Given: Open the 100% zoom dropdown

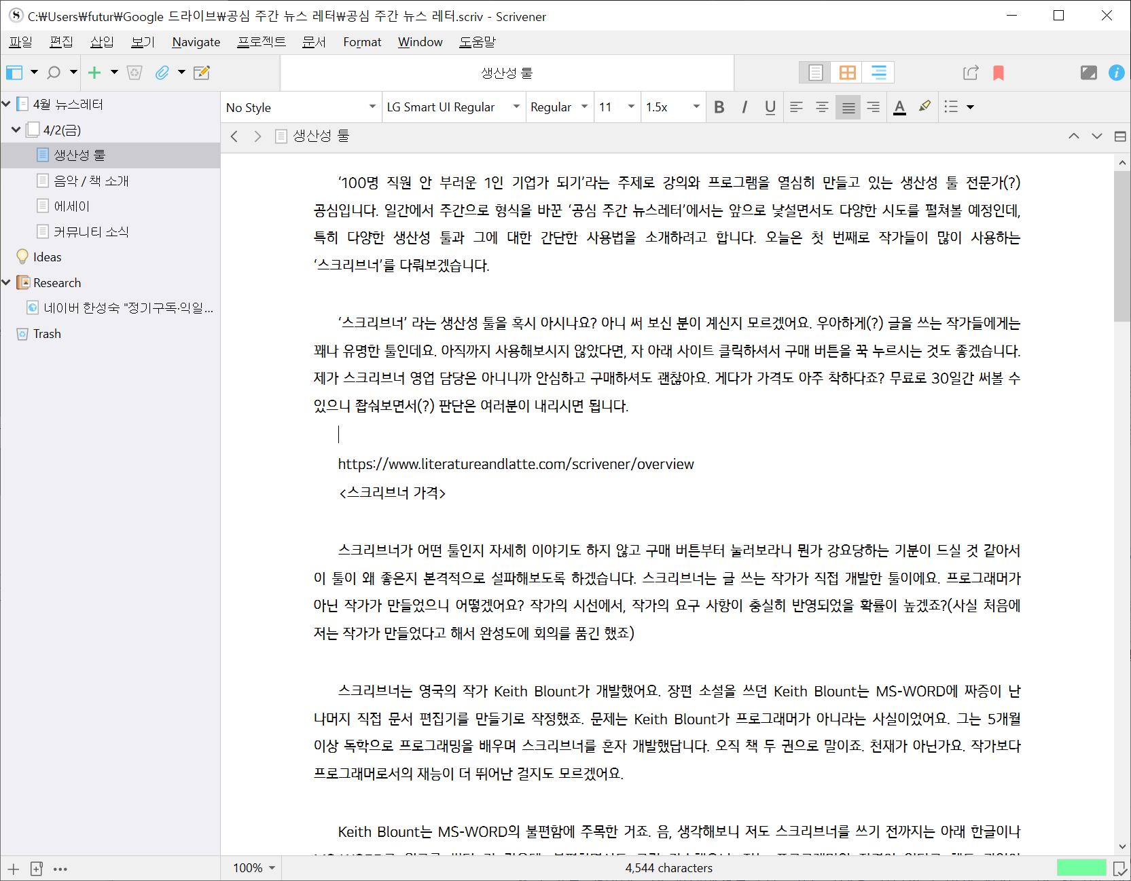Looking at the screenshot, I should point(253,868).
